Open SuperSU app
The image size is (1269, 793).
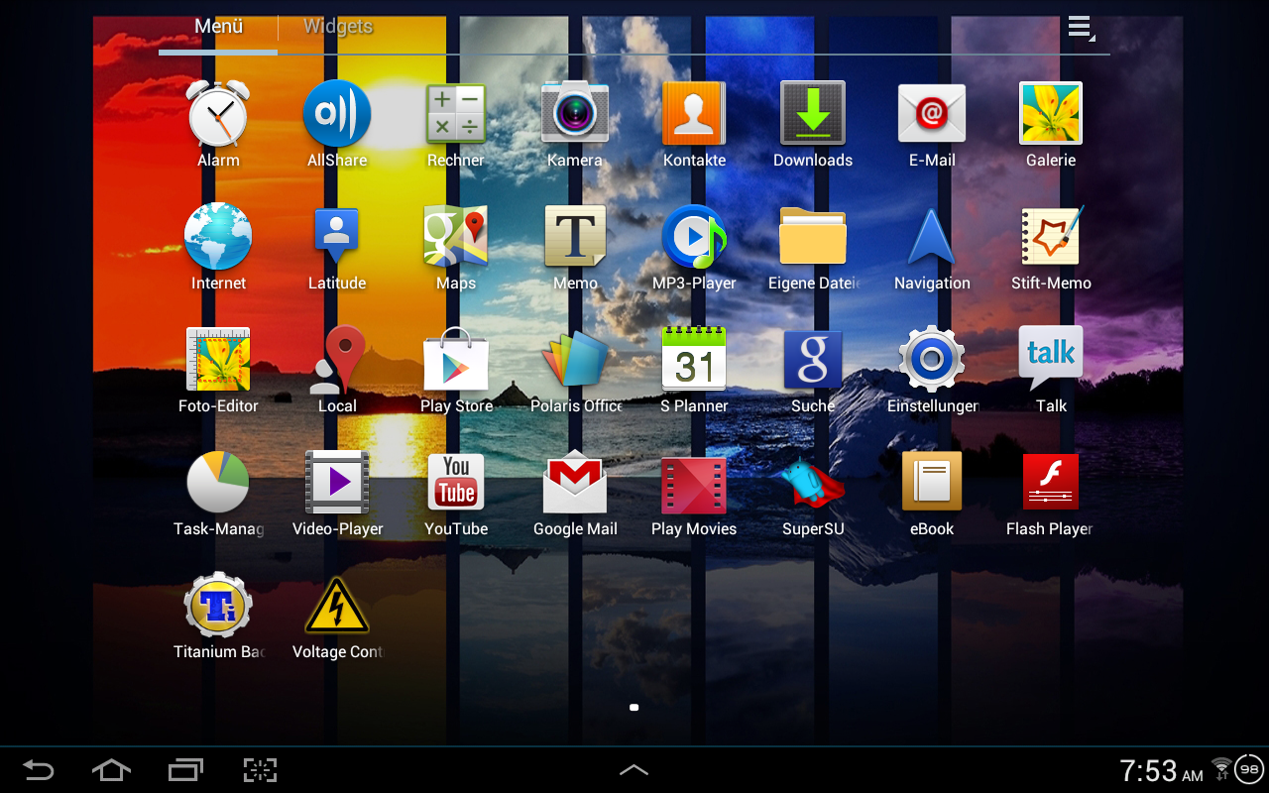tap(813, 484)
